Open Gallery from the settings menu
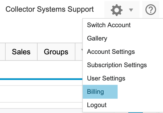The height and width of the screenshot is (113, 163). click(97, 38)
